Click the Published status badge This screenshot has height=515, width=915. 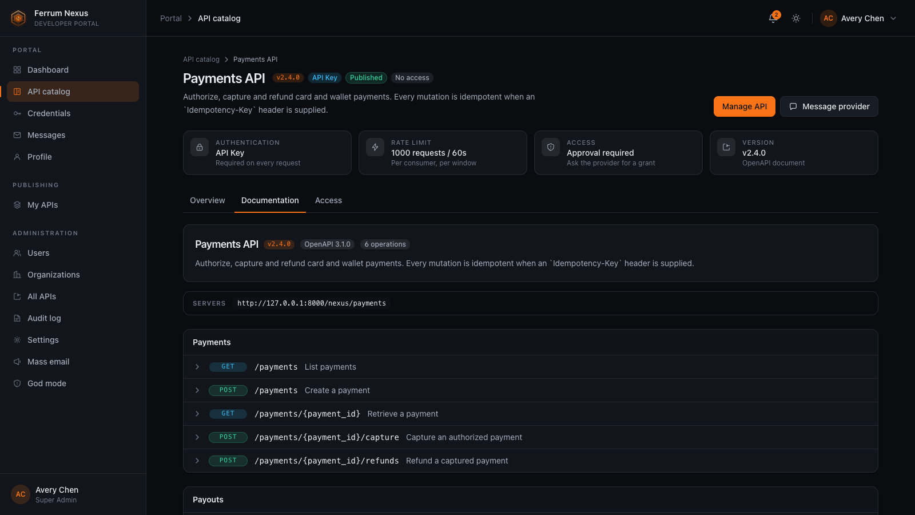coord(366,78)
